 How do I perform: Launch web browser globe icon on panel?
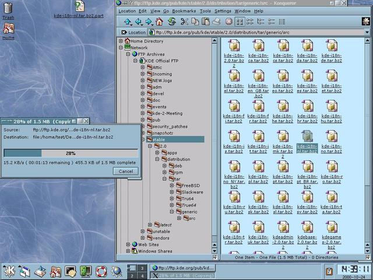[x=117, y=271]
